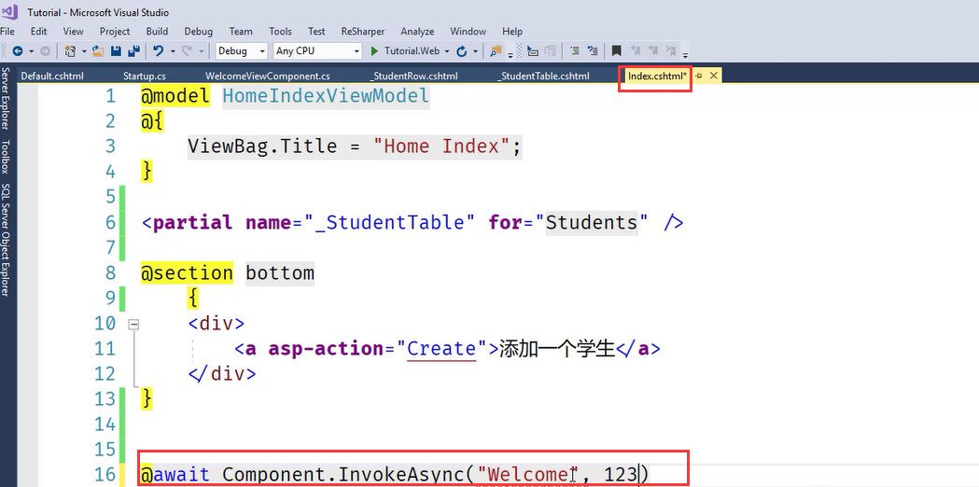Screen dimensions: 979x487
Task: Open the File menu
Action: pyautogui.click(x=7, y=31)
